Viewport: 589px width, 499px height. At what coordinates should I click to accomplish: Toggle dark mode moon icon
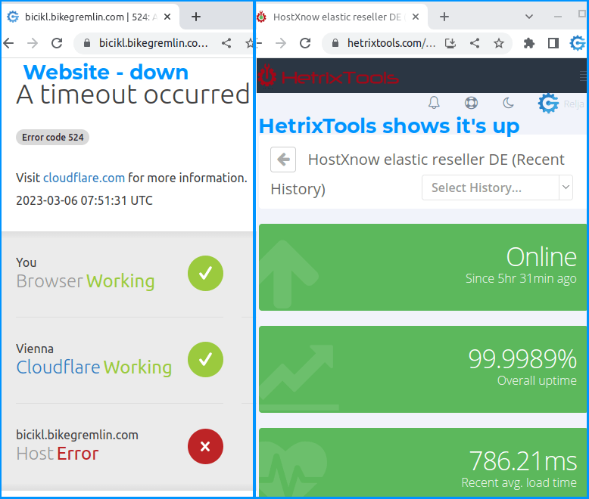[x=508, y=103]
